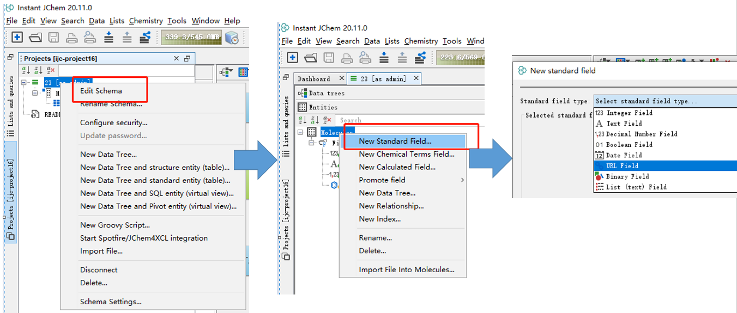Screen dimensions: 737x313
Task: Click Print icon in left window toolbar
Action: click(x=71, y=37)
